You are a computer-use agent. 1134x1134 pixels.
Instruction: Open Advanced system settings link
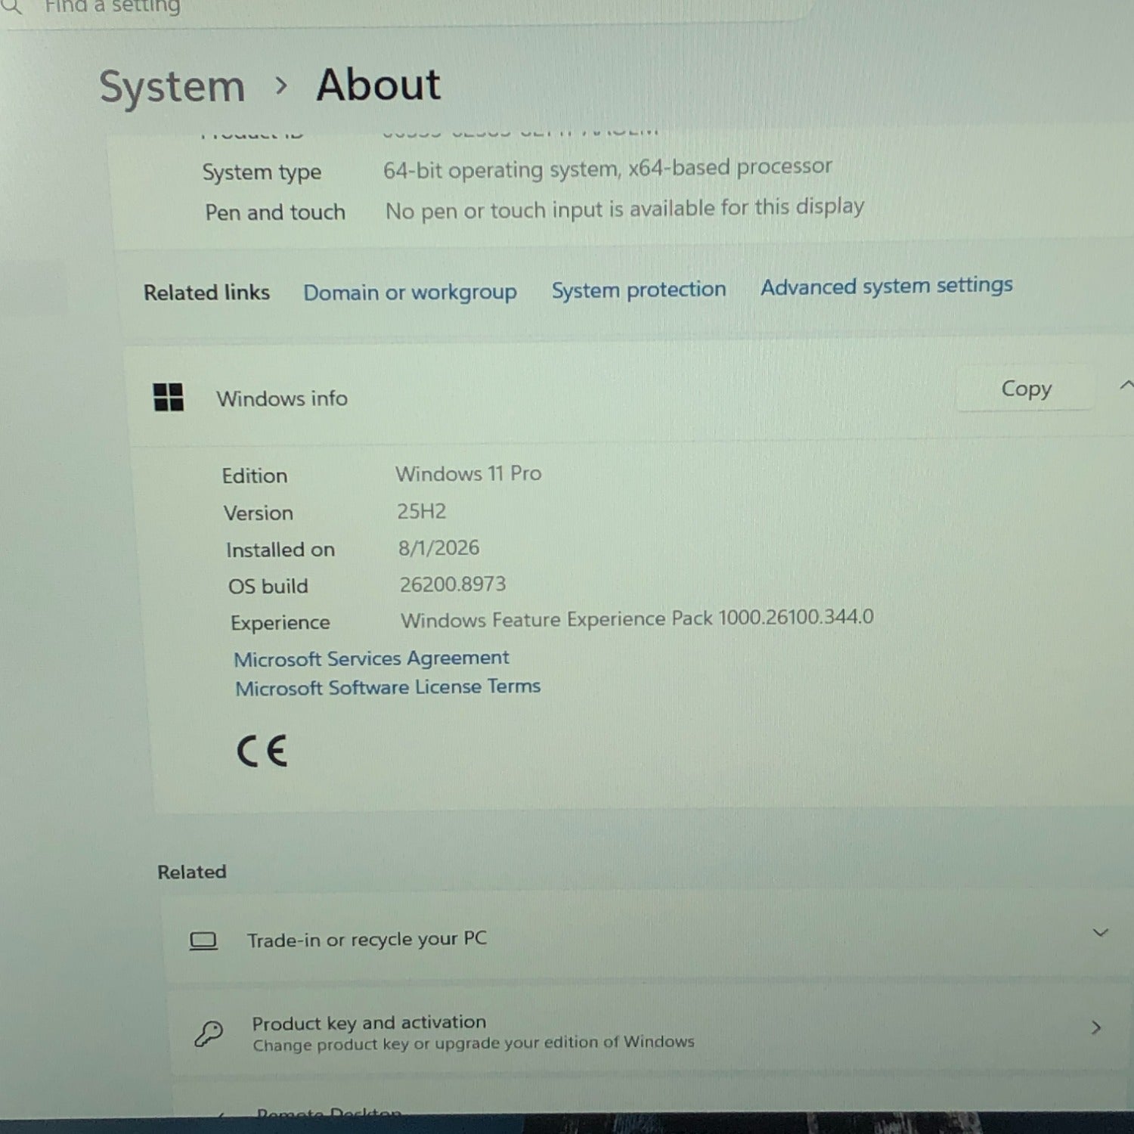887,286
